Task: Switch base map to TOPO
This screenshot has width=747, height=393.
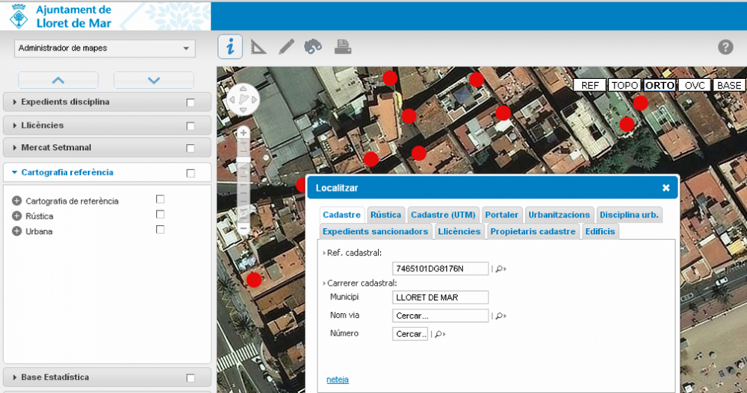Action: click(x=624, y=85)
